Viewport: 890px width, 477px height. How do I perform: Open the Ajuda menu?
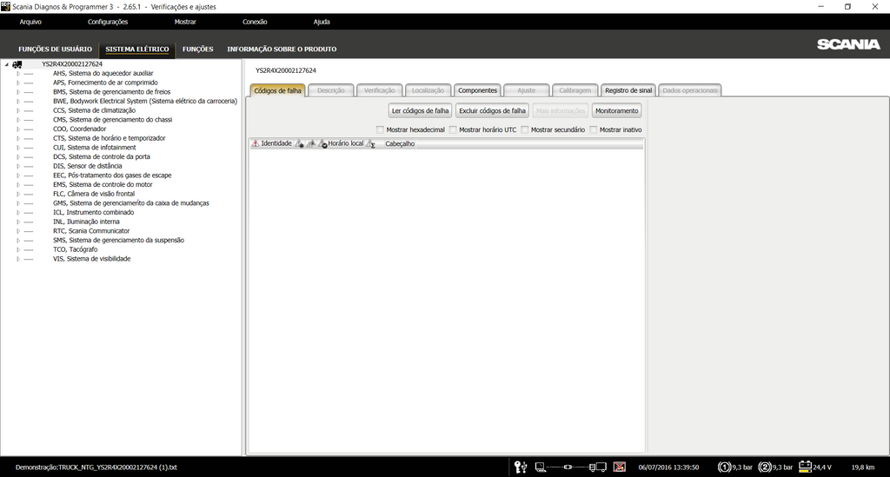click(322, 22)
